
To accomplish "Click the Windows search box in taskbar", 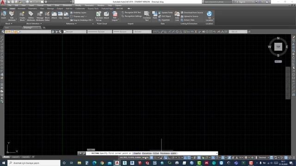I will (x=34, y=163).
